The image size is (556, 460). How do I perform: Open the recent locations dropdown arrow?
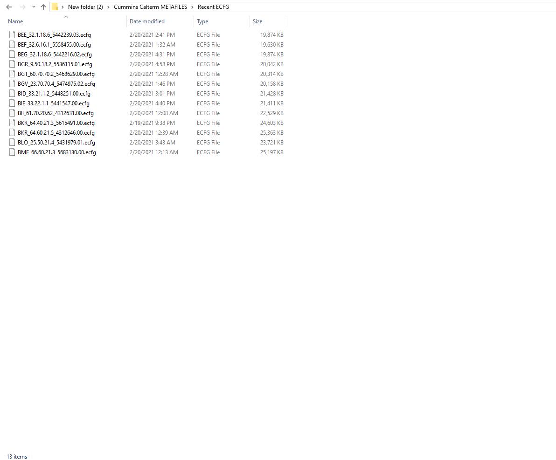pos(34,7)
